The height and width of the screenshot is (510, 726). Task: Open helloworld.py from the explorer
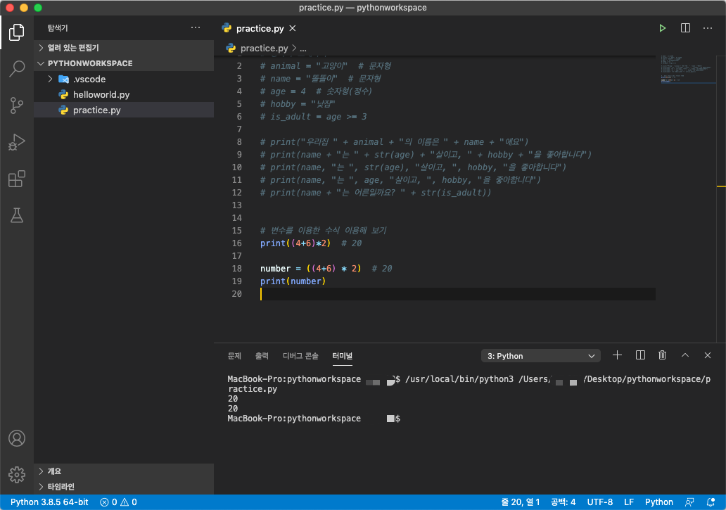click(124, 94)
